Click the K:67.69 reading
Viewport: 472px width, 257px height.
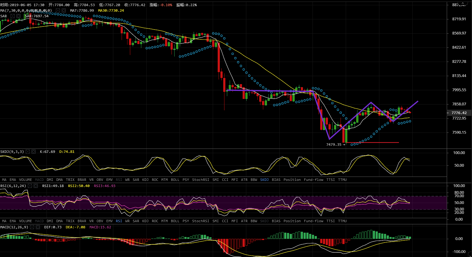click(47, 152)
